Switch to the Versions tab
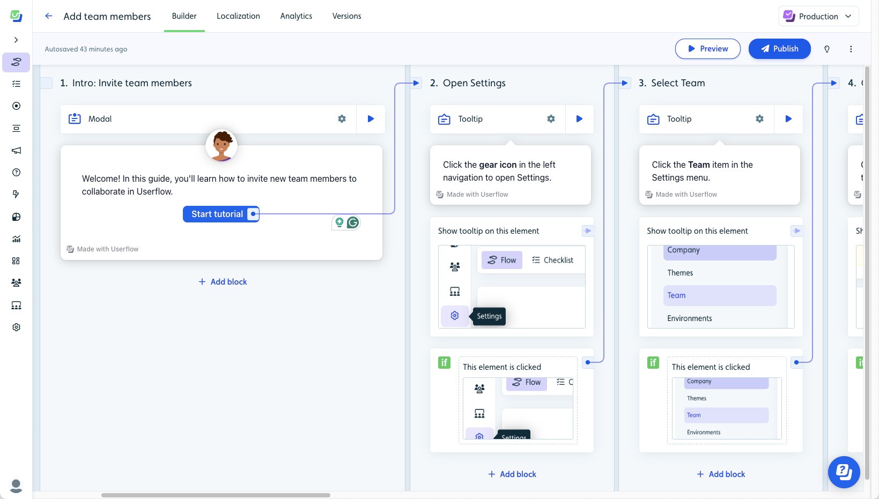 tap(346, 16)
